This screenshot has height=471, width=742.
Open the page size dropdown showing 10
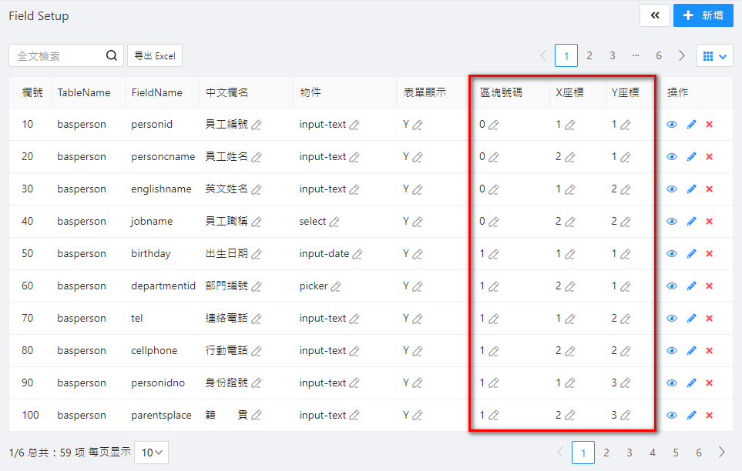tap(151, 453)
